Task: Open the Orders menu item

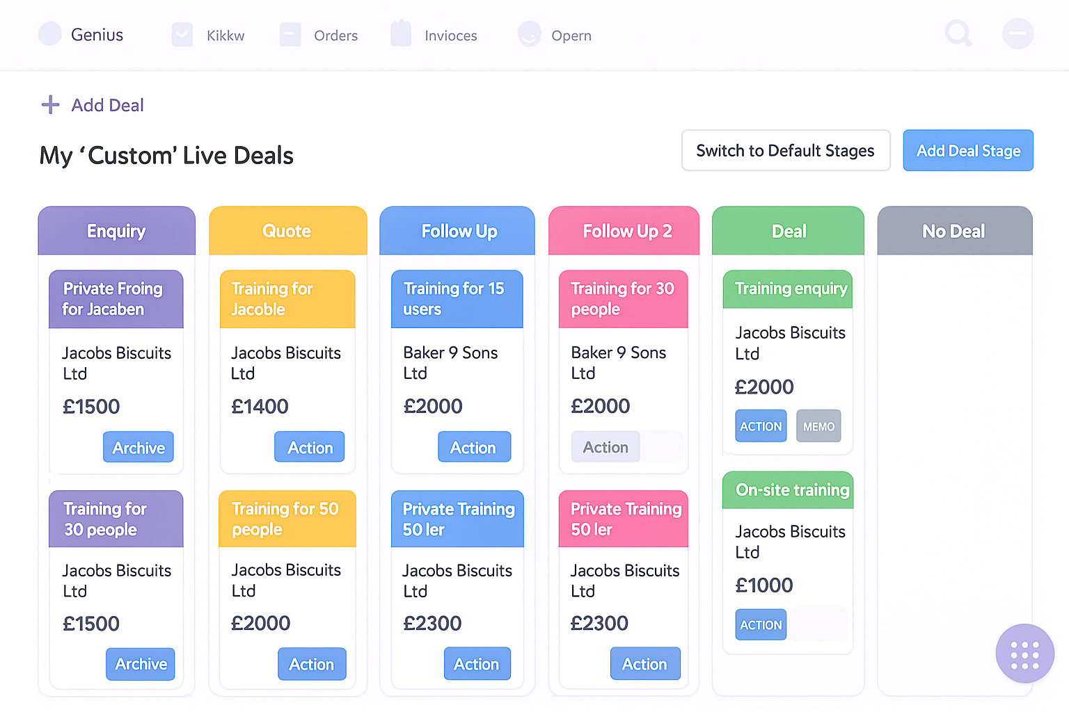Action: [x=335, y=35]
